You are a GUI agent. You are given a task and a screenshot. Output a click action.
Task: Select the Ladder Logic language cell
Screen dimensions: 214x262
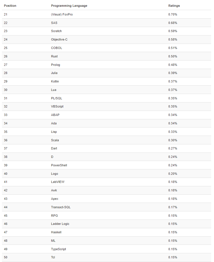pyautogui.click(x=60, y=224)
